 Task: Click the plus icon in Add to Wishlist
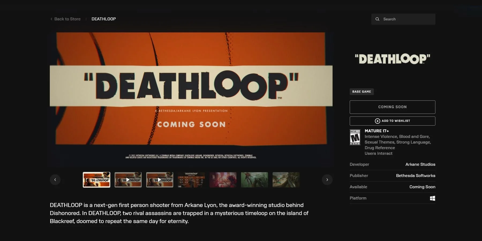[378, 121]
